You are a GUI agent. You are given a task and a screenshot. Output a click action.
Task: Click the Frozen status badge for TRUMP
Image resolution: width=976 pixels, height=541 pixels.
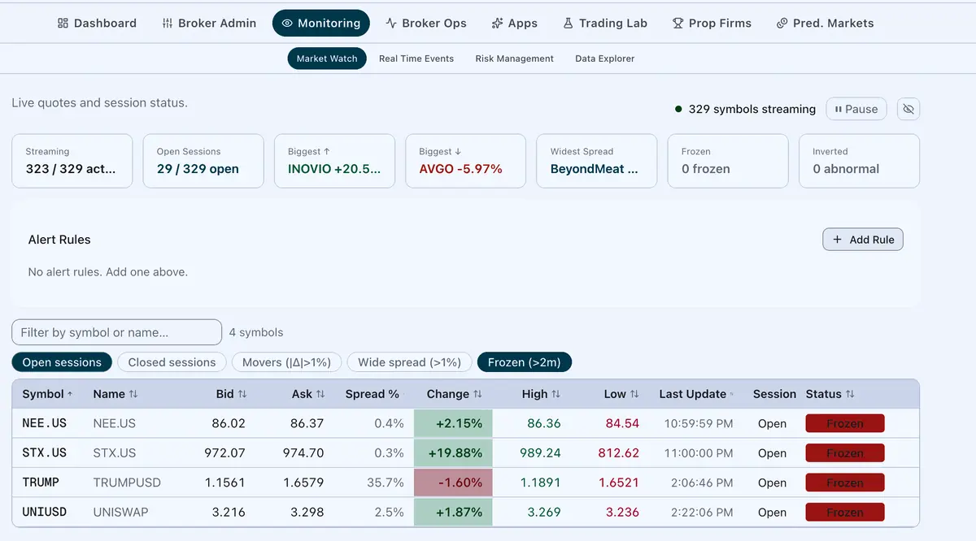coord(845,483)
